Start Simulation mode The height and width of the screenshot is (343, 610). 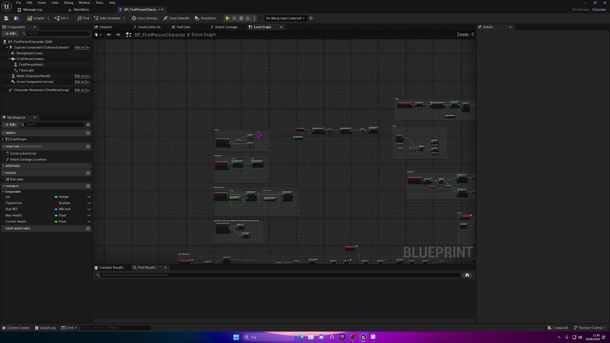(205, 18)
